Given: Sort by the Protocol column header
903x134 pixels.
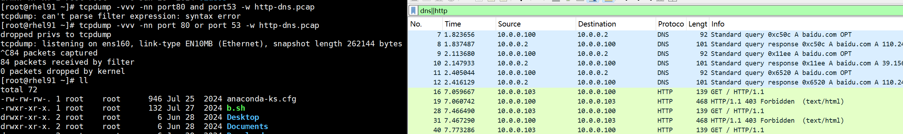Looking at the screenshot, I should click(671, 24).
